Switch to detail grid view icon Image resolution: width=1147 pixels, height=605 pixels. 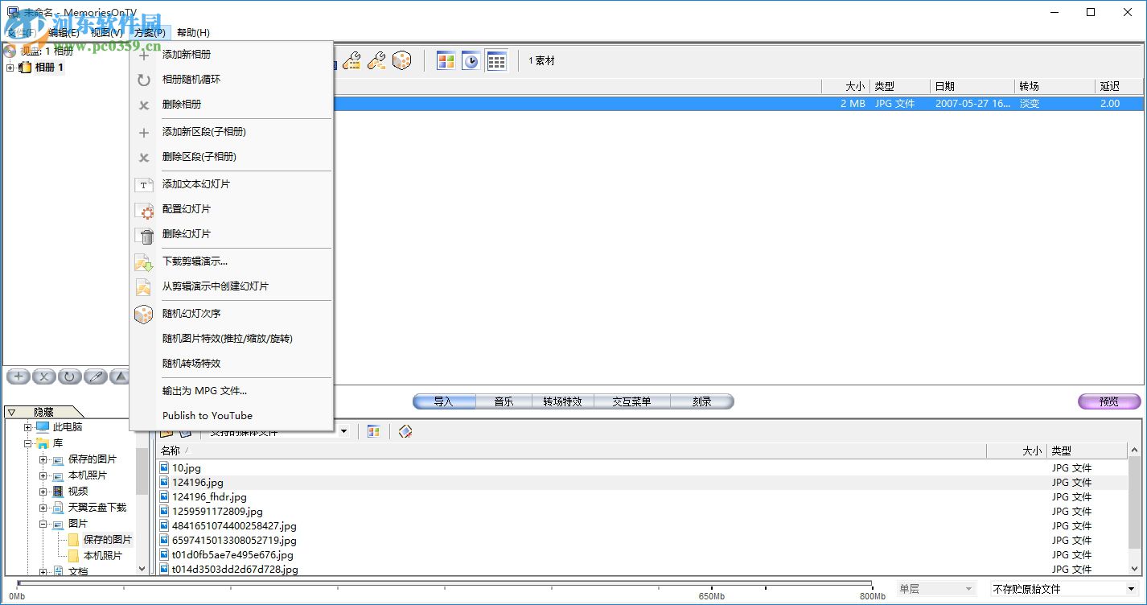coord(496,60)
